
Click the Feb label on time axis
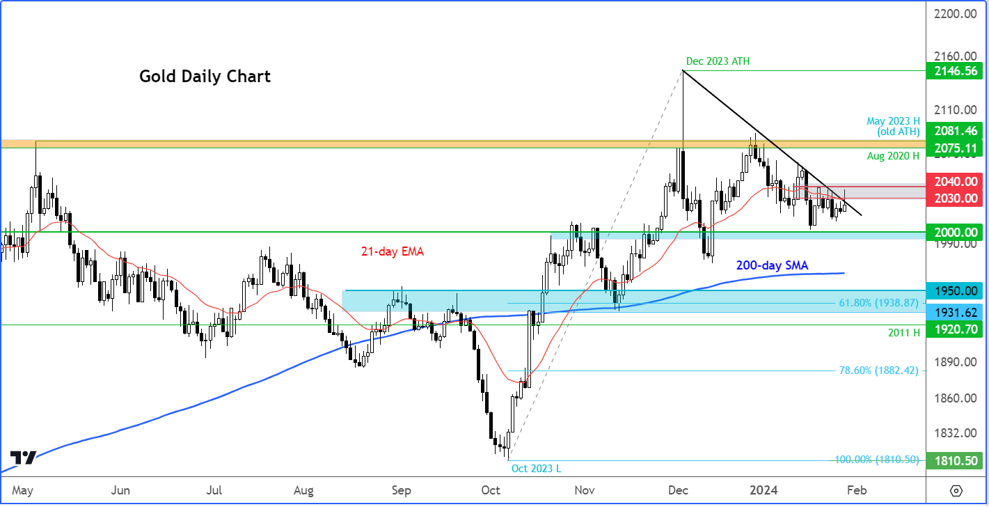pos(857,490)
